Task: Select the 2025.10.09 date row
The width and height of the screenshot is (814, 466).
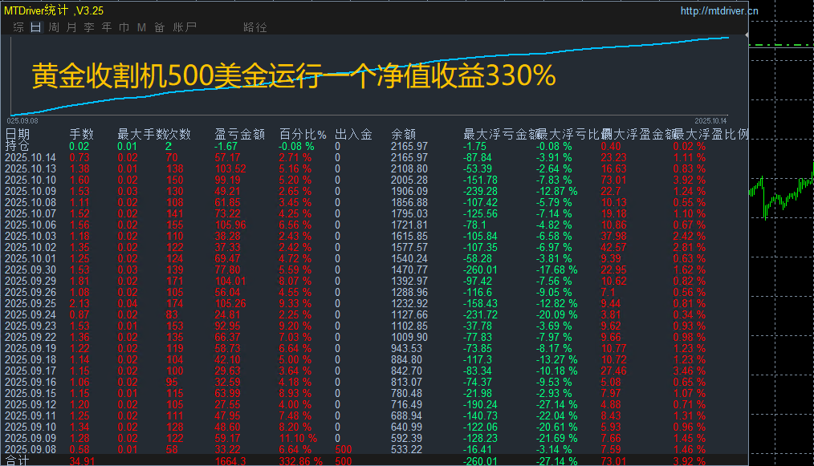Action: (x=31, y=191)
